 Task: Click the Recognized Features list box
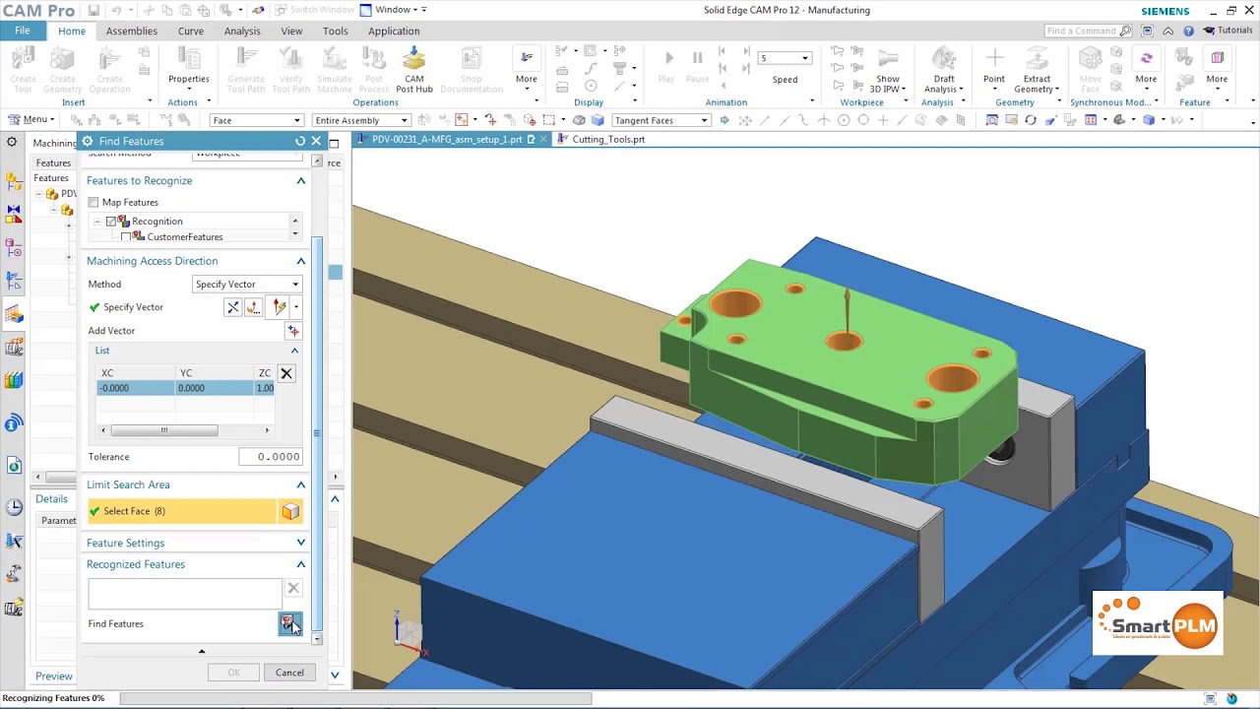[185, 594]
